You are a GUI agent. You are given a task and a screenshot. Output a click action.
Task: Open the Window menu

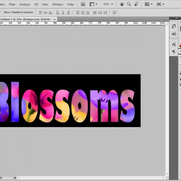pos(58,4)
